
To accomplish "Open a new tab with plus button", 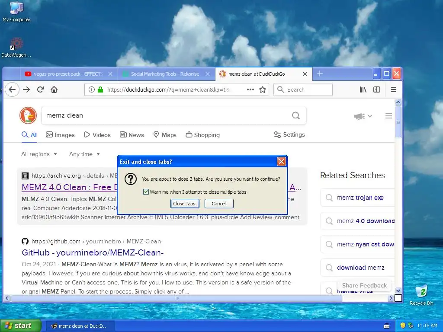I will click(320, 73).
